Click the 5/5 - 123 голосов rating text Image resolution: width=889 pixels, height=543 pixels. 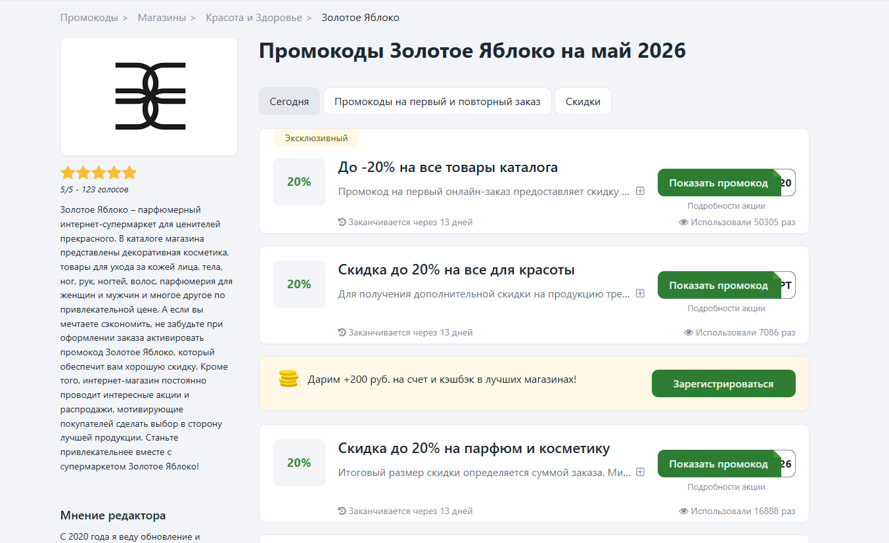[95, 190]
